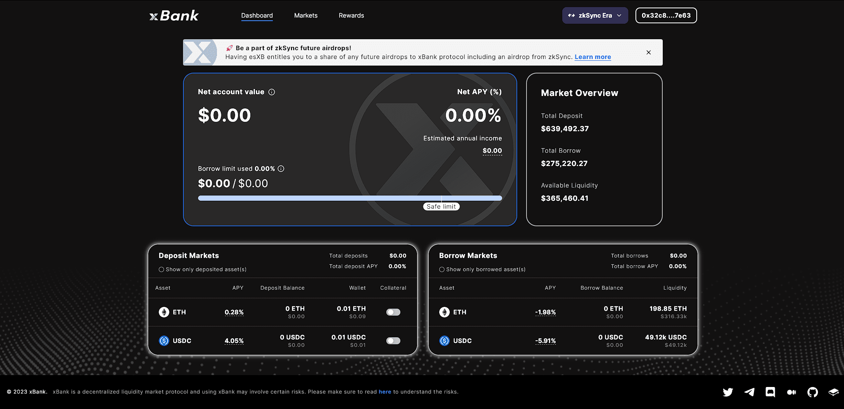Open the Rewards tab
Viewport: 844px width, 409px height.
(351, 15)
